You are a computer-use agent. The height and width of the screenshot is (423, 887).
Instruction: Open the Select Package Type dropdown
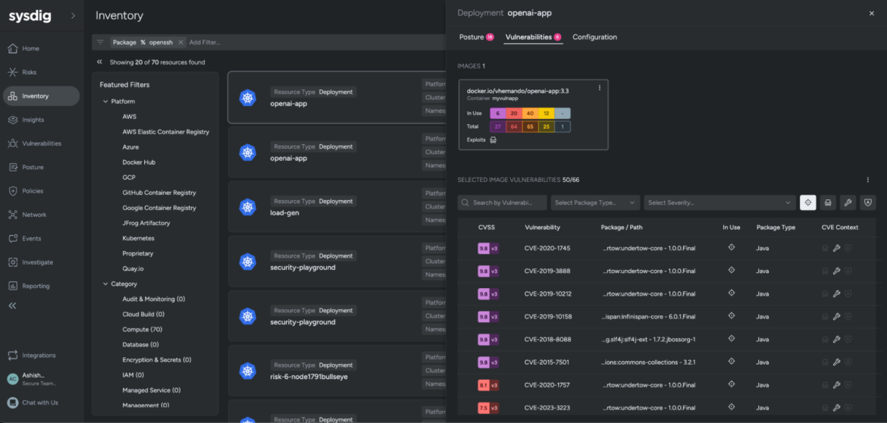click(596, 202)
